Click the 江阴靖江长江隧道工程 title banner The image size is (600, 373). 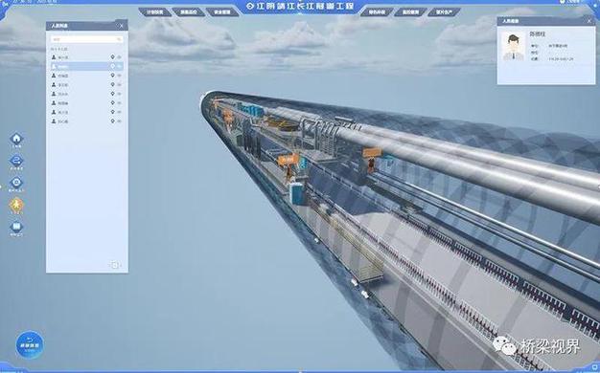coord(300,6)
